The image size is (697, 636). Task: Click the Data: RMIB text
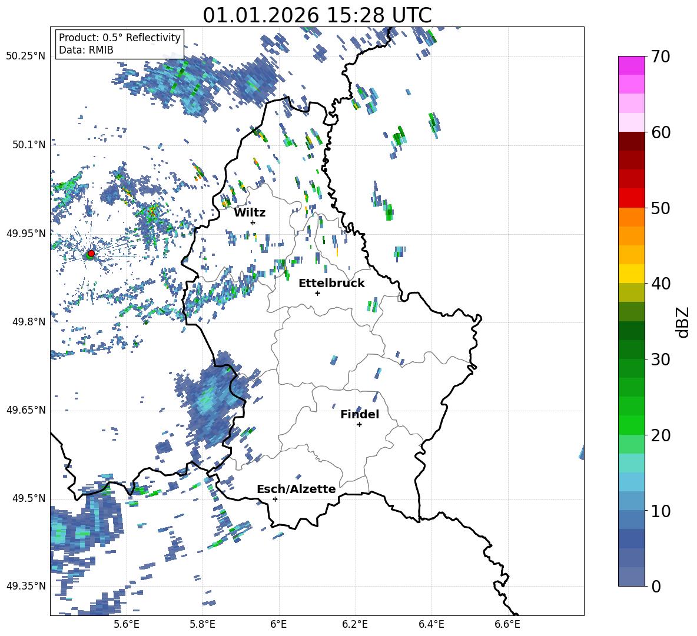tap(86, 50)
